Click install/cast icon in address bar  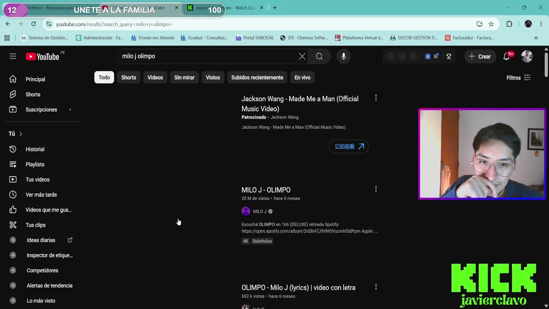(x=480, y=24)
